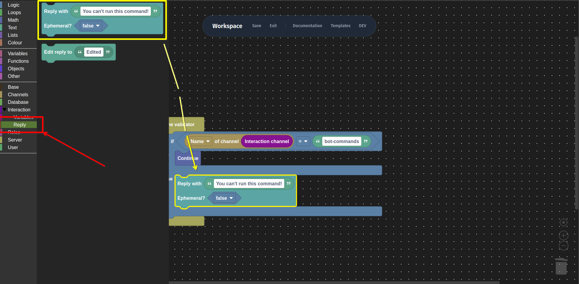Select the Continue block
The height and width of the screenshot is (284, 579).
click(x=188, y=158)
